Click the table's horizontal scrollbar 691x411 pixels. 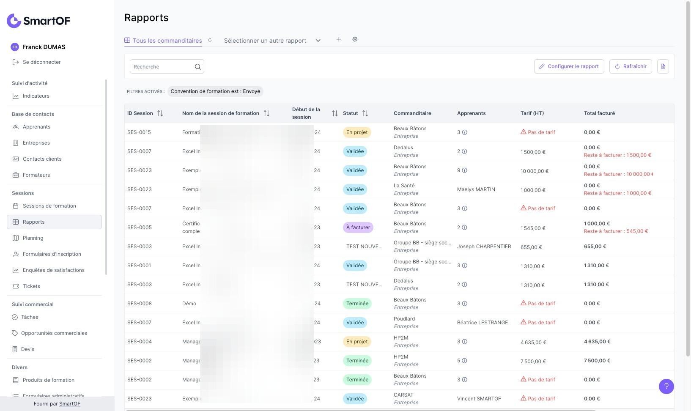coord(360,410)
